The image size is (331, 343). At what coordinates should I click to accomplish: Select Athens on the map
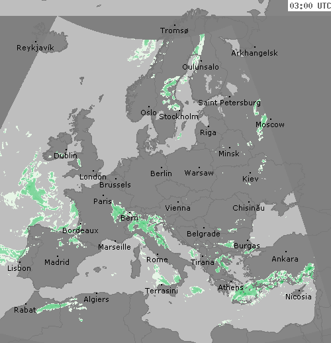(x=230, y=287)
